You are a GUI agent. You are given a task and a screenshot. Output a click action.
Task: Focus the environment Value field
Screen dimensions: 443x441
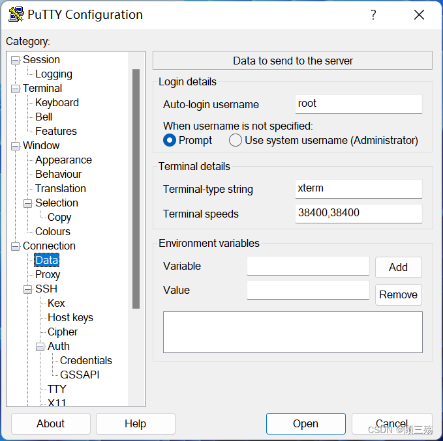tap(308, 290)
